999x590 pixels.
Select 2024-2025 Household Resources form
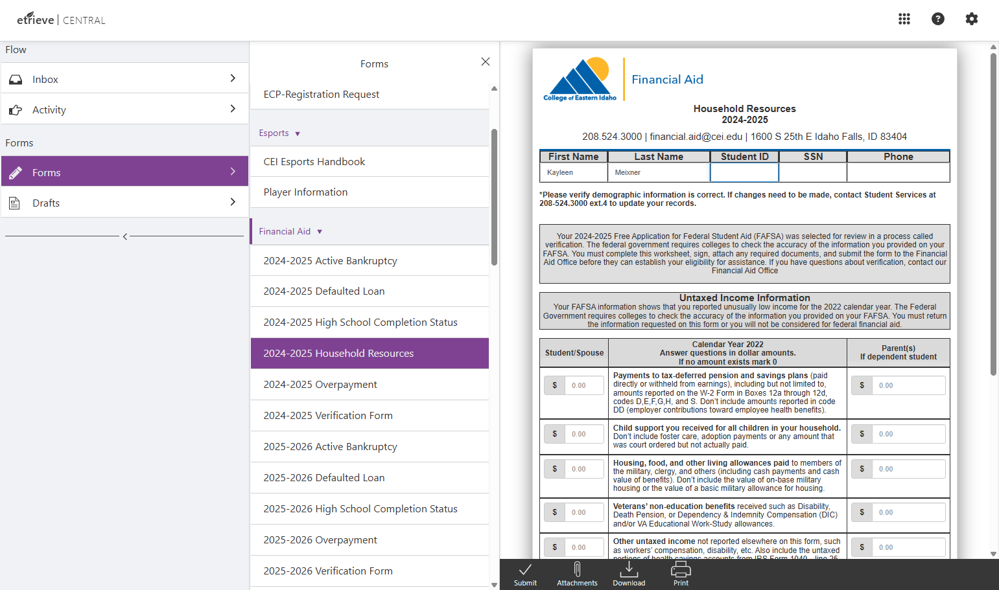(370, 354)
